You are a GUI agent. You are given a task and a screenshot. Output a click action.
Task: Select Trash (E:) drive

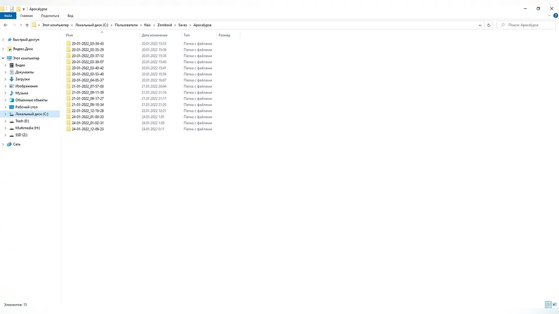point(22,121)
